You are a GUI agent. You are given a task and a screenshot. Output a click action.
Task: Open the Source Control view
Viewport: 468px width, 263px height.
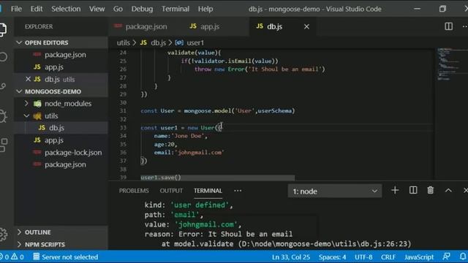[3, 86]
